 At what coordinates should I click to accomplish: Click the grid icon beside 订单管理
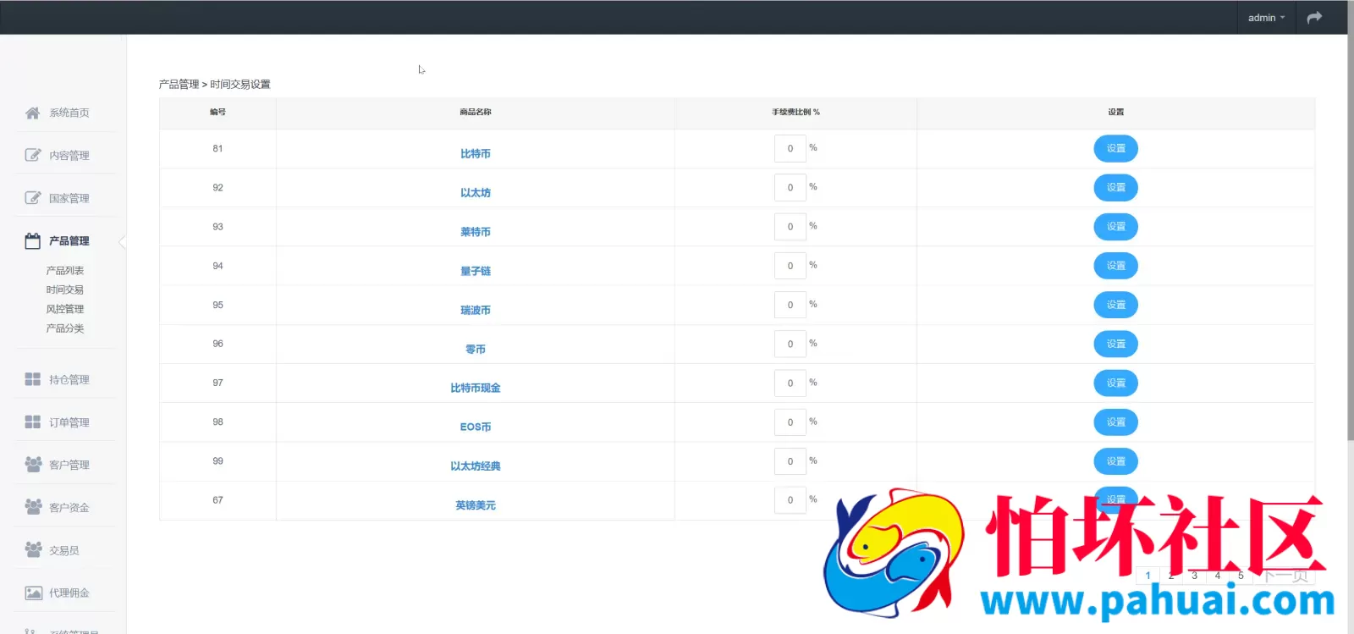coord(32,422)
